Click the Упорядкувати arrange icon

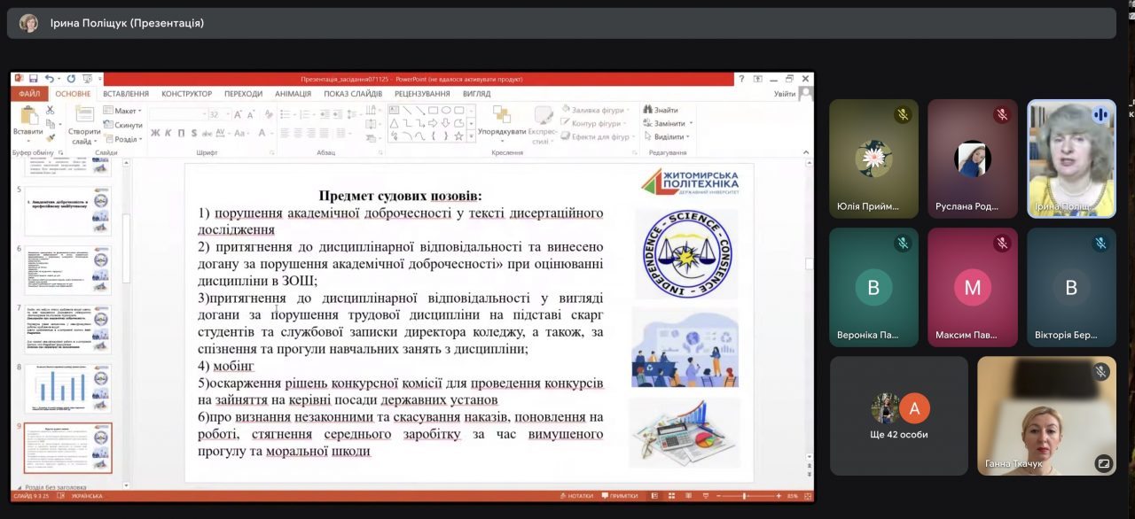pyautogui.click(x=502, y=116)
